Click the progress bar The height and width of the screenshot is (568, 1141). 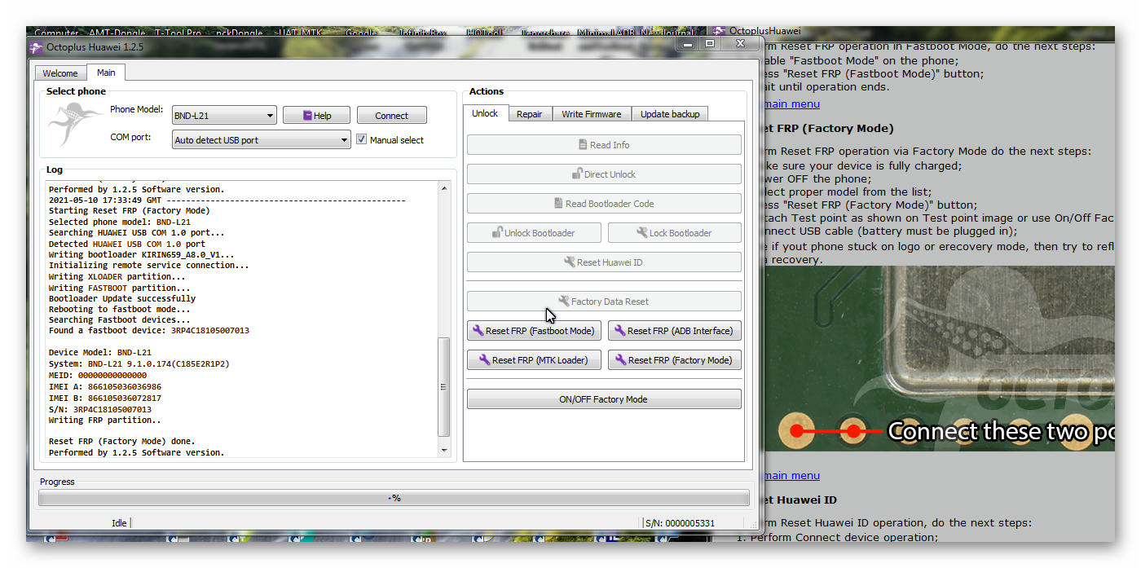[394, 498]
